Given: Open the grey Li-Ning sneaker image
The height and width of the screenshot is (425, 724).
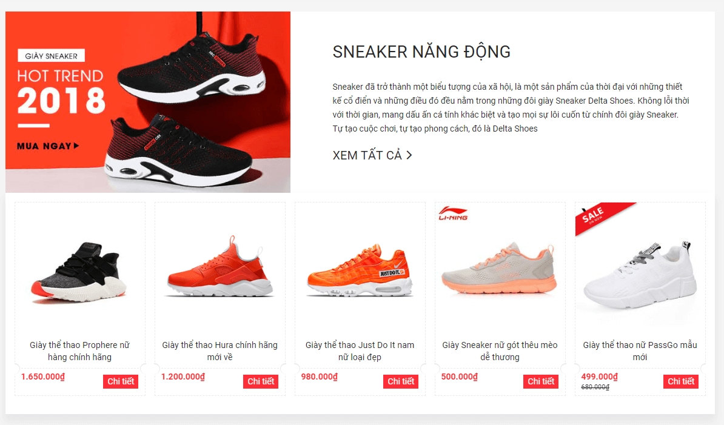Looking at the screenshot, I should point(500,267).
